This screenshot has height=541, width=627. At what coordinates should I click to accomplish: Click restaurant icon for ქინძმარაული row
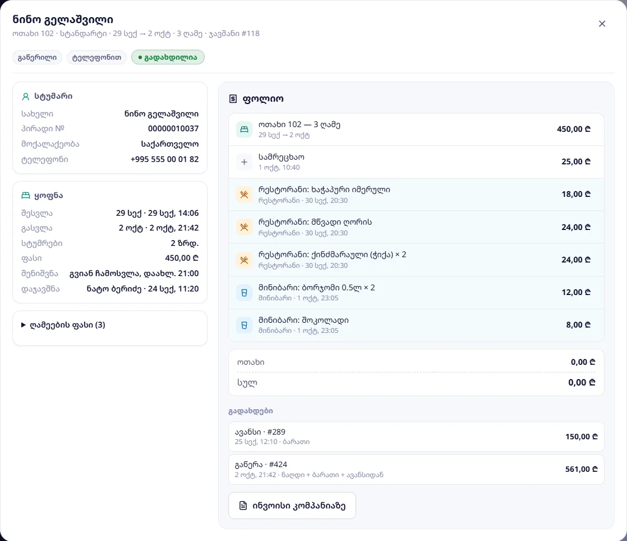point(244,260)
